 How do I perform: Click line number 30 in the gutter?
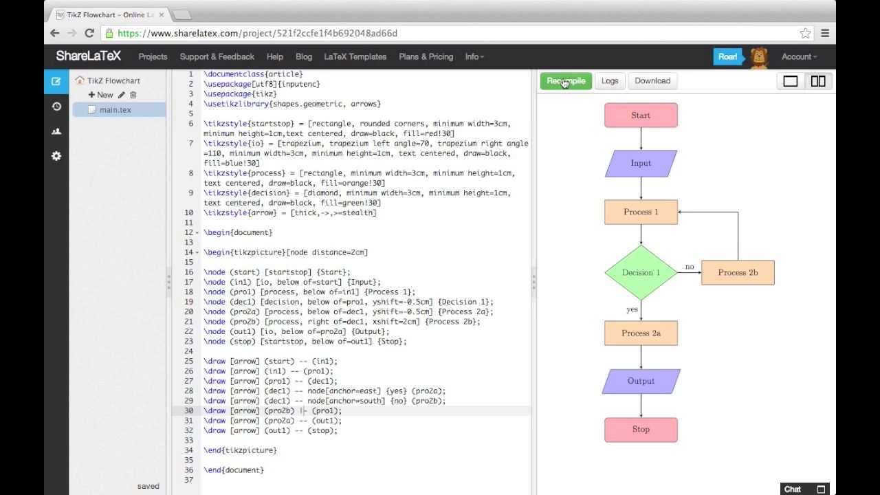(190, 411)
